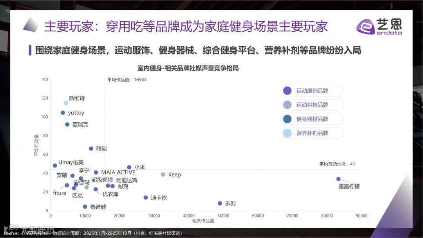
Task: Select the 运动服饰品牌 legend entry
Action: click(x=313, y=91)
